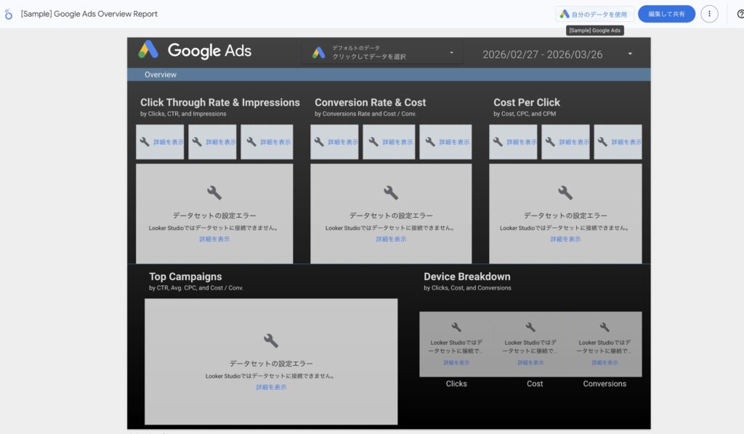Click the 自分のデータを使用 button

[x=595, y=14]
